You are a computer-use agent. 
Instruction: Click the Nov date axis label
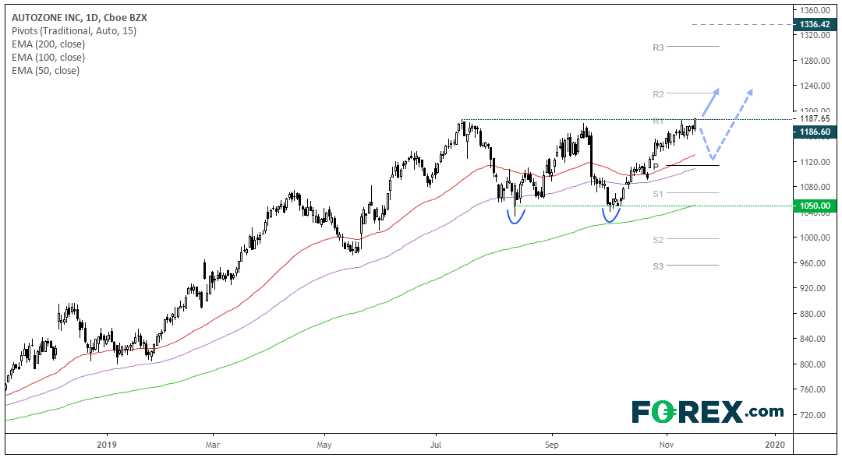click(x=667, y=445)
